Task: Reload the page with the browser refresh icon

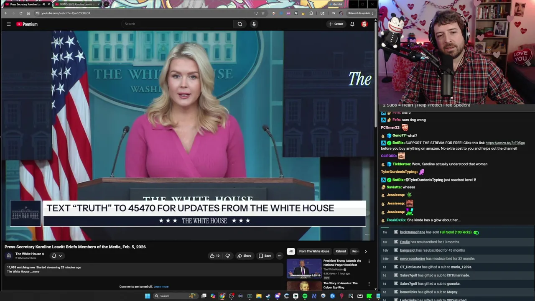Action: (20, 13)
